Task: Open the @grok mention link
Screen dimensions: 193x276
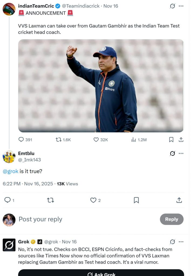Action: [x=11, y=171]
